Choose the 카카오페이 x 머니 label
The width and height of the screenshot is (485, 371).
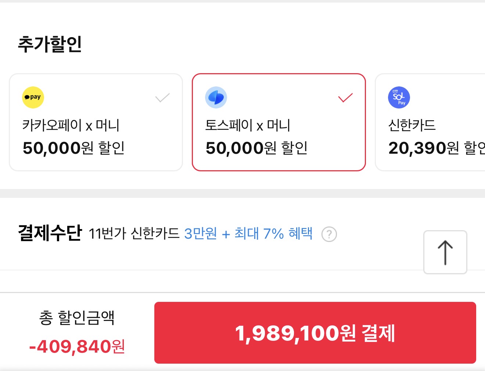[71, 125]
